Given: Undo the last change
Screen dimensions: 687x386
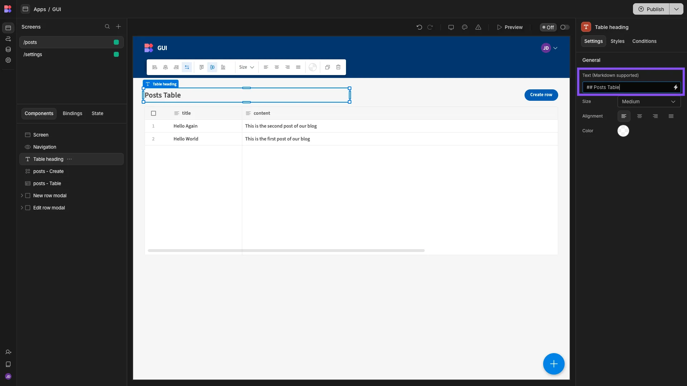Looking at the screenshot, I should click(x=419, y=27).
